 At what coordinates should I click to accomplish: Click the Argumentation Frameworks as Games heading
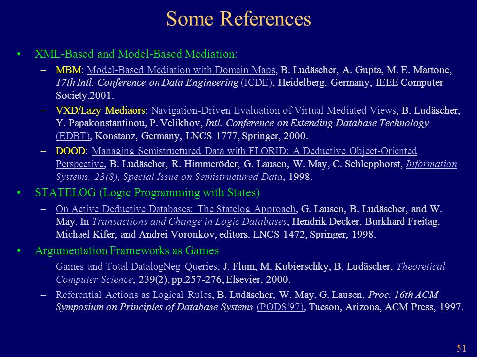point(127,251)
